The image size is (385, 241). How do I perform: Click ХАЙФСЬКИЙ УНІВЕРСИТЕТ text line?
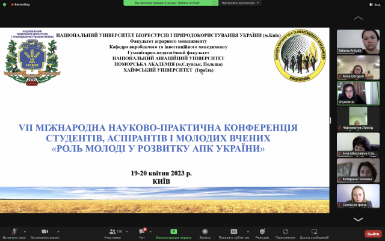coord(168,70)
